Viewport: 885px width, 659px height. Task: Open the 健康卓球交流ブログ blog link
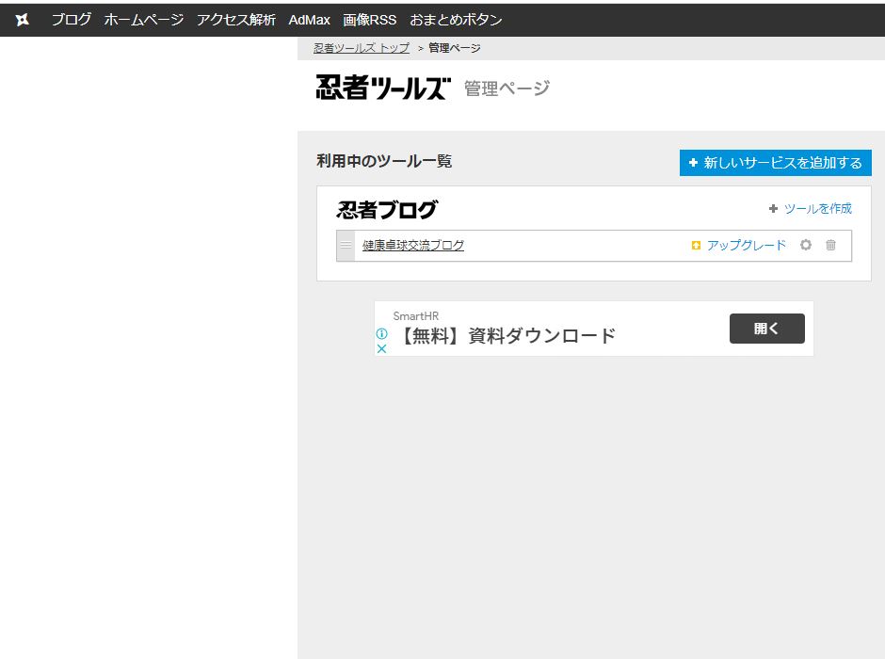click(x=413, y=246)
